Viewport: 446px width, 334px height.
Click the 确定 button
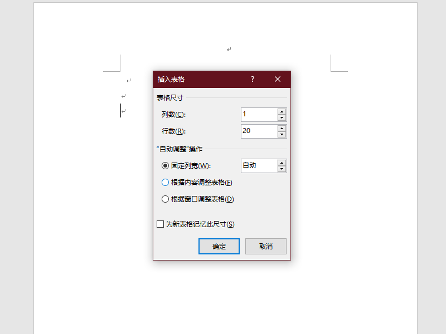click(x=219, y=246)
